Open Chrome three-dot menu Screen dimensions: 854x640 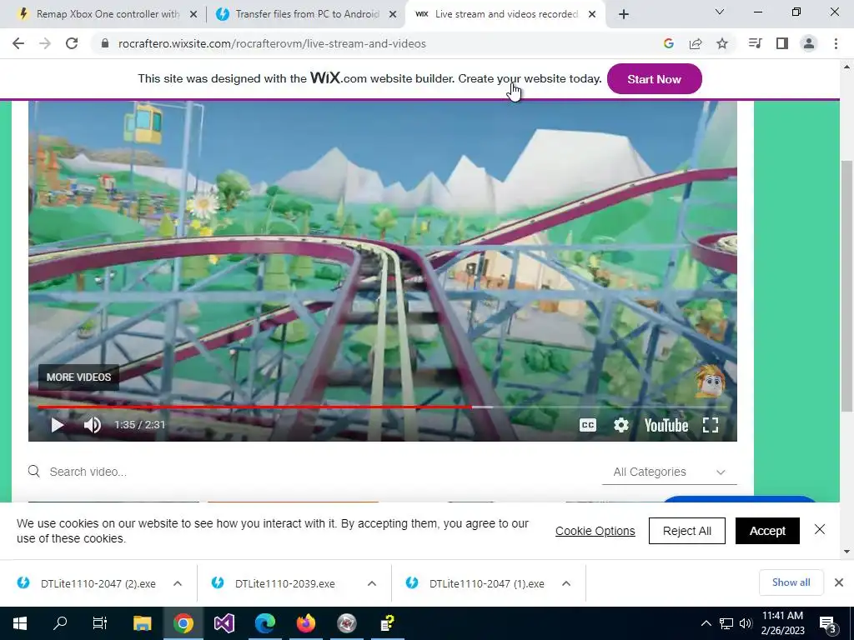836,43
